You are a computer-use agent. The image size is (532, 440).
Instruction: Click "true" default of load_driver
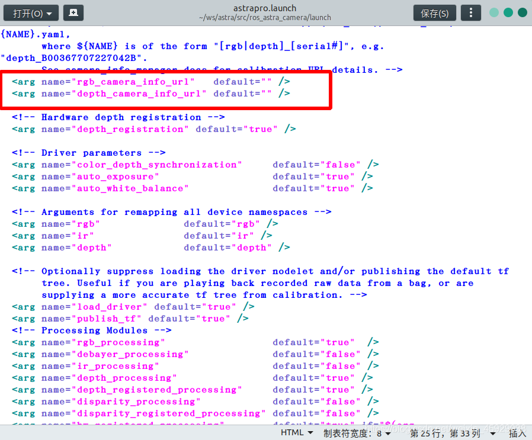click(x=219, y=307)
